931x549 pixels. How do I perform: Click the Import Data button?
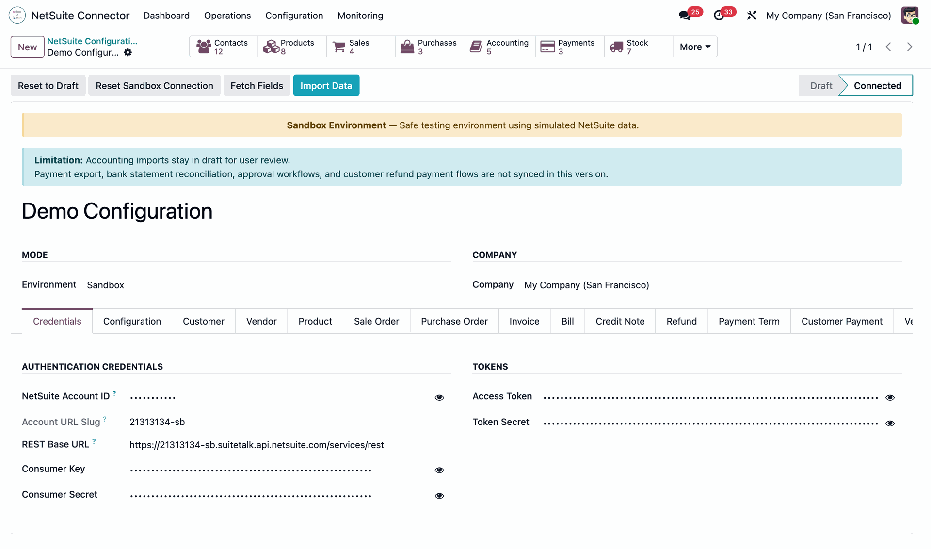click(326, 86)
